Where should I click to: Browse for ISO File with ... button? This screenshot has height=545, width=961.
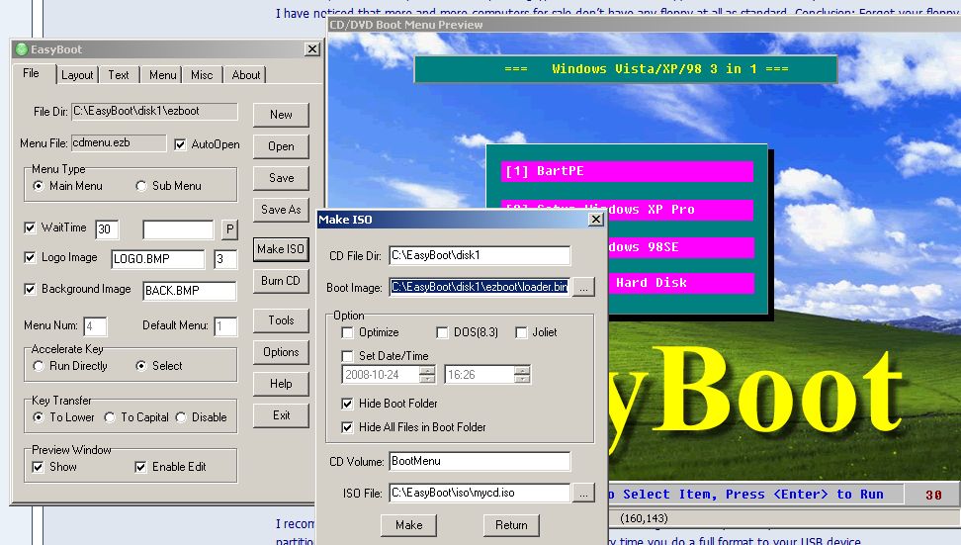coord(583,493)
